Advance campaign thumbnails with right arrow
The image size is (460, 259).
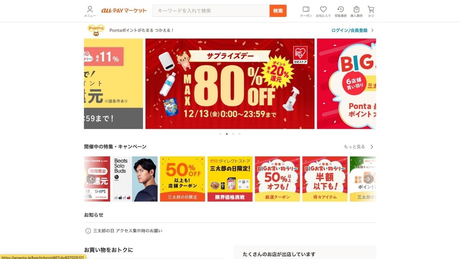tap(368, 179)
